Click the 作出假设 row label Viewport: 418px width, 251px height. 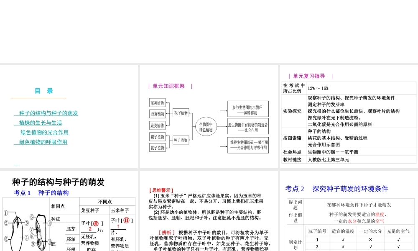296,218
